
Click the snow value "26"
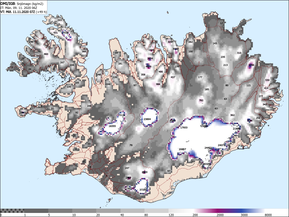[x=30, y=69]
